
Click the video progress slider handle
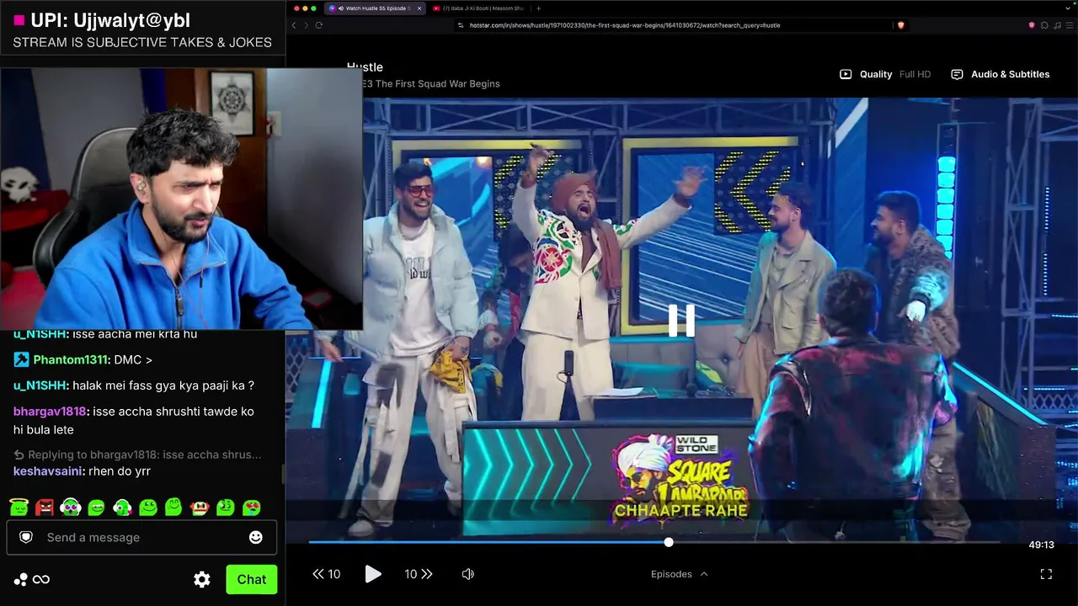coord(669,543)
